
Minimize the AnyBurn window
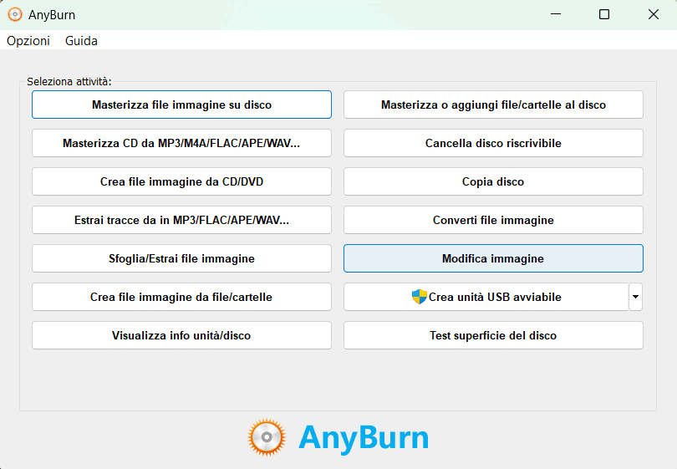point(556,14)
